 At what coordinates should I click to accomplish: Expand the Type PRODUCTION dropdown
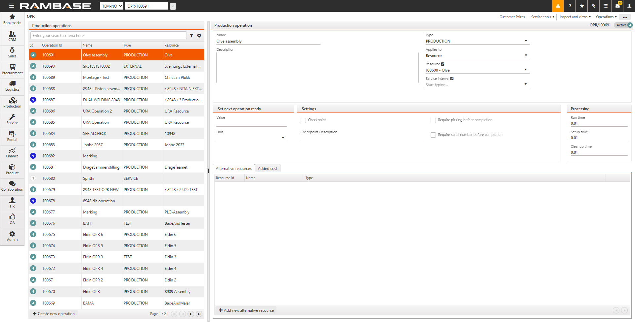pyautogui.click(x=526, y=41)
